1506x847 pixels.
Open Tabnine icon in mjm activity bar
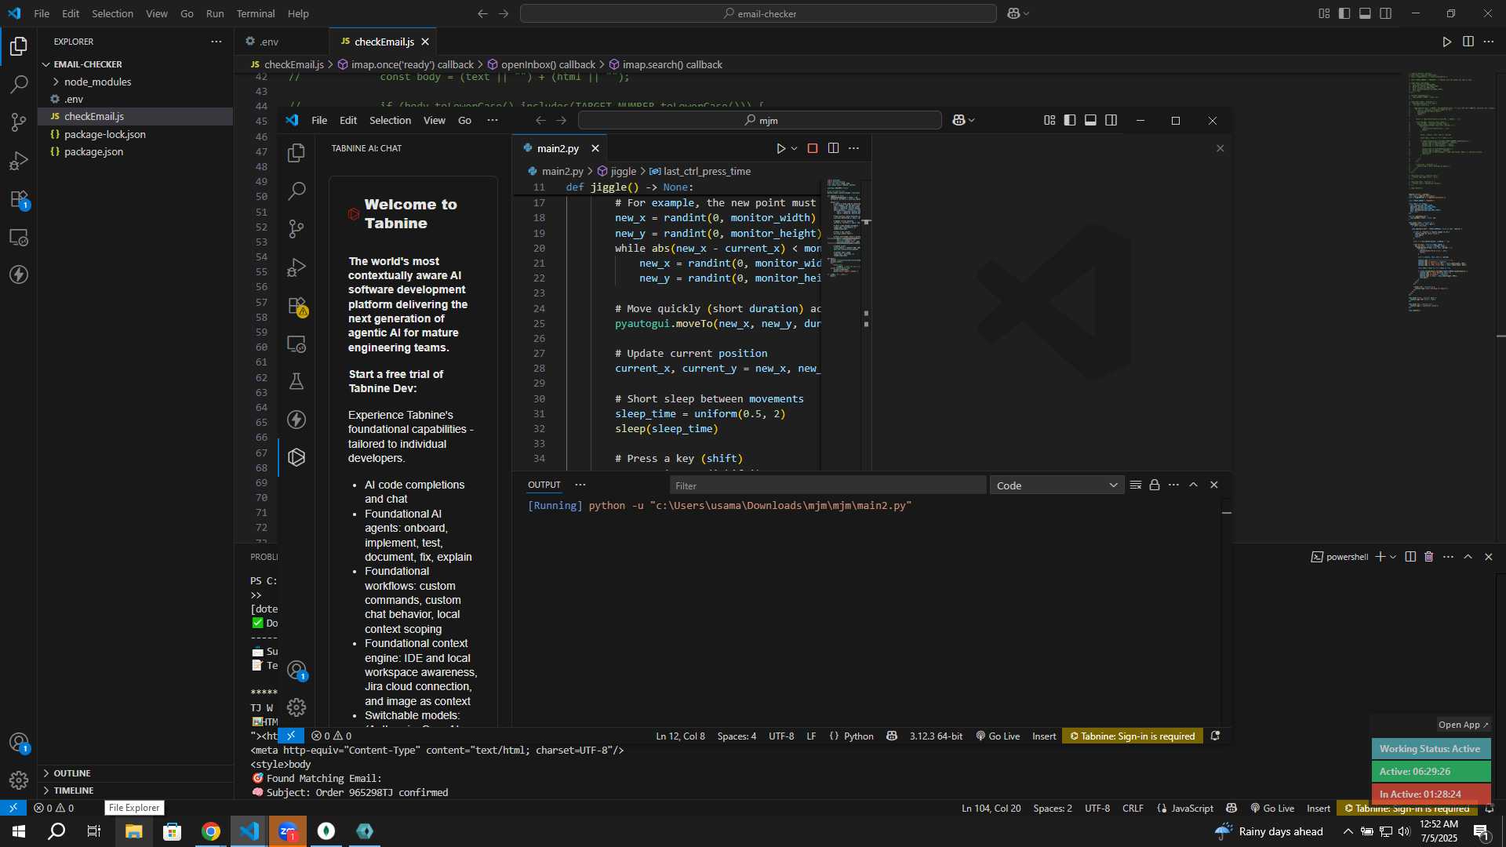296,457
